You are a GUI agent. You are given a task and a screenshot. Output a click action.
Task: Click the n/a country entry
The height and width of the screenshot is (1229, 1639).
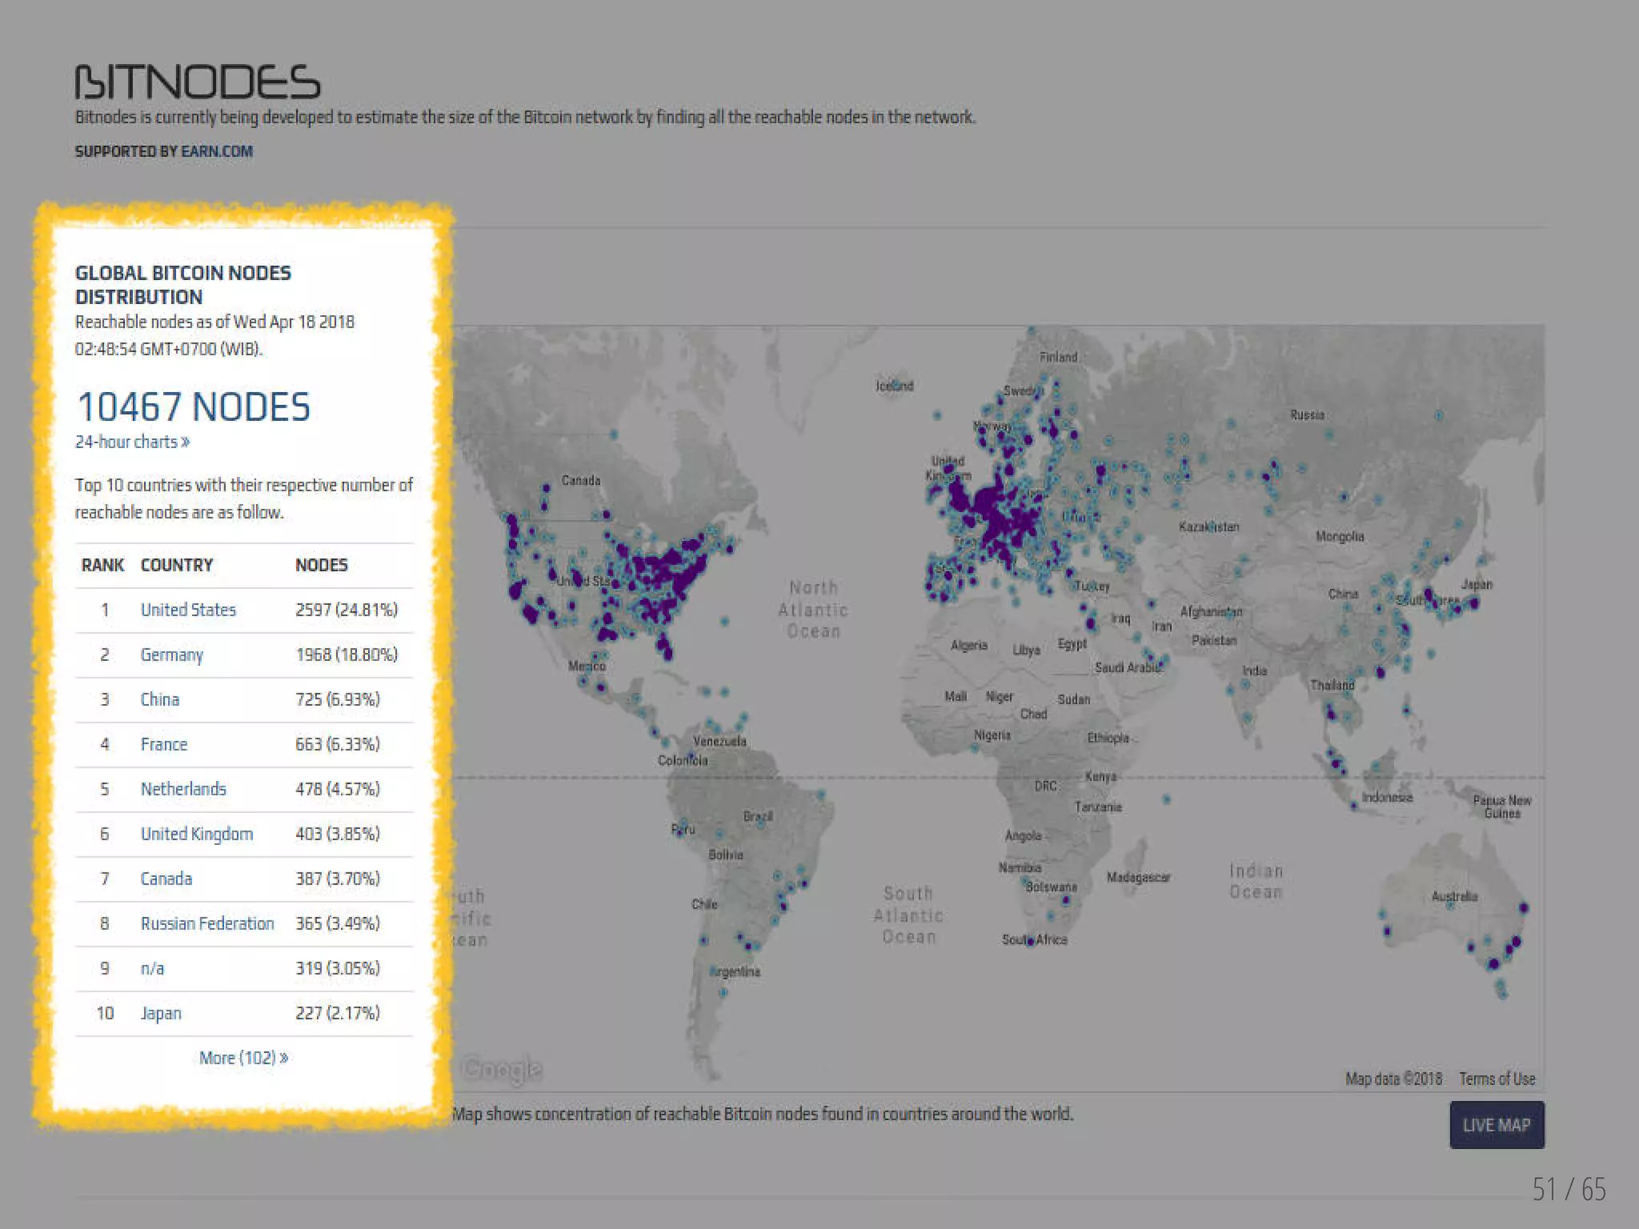point(152,968)
